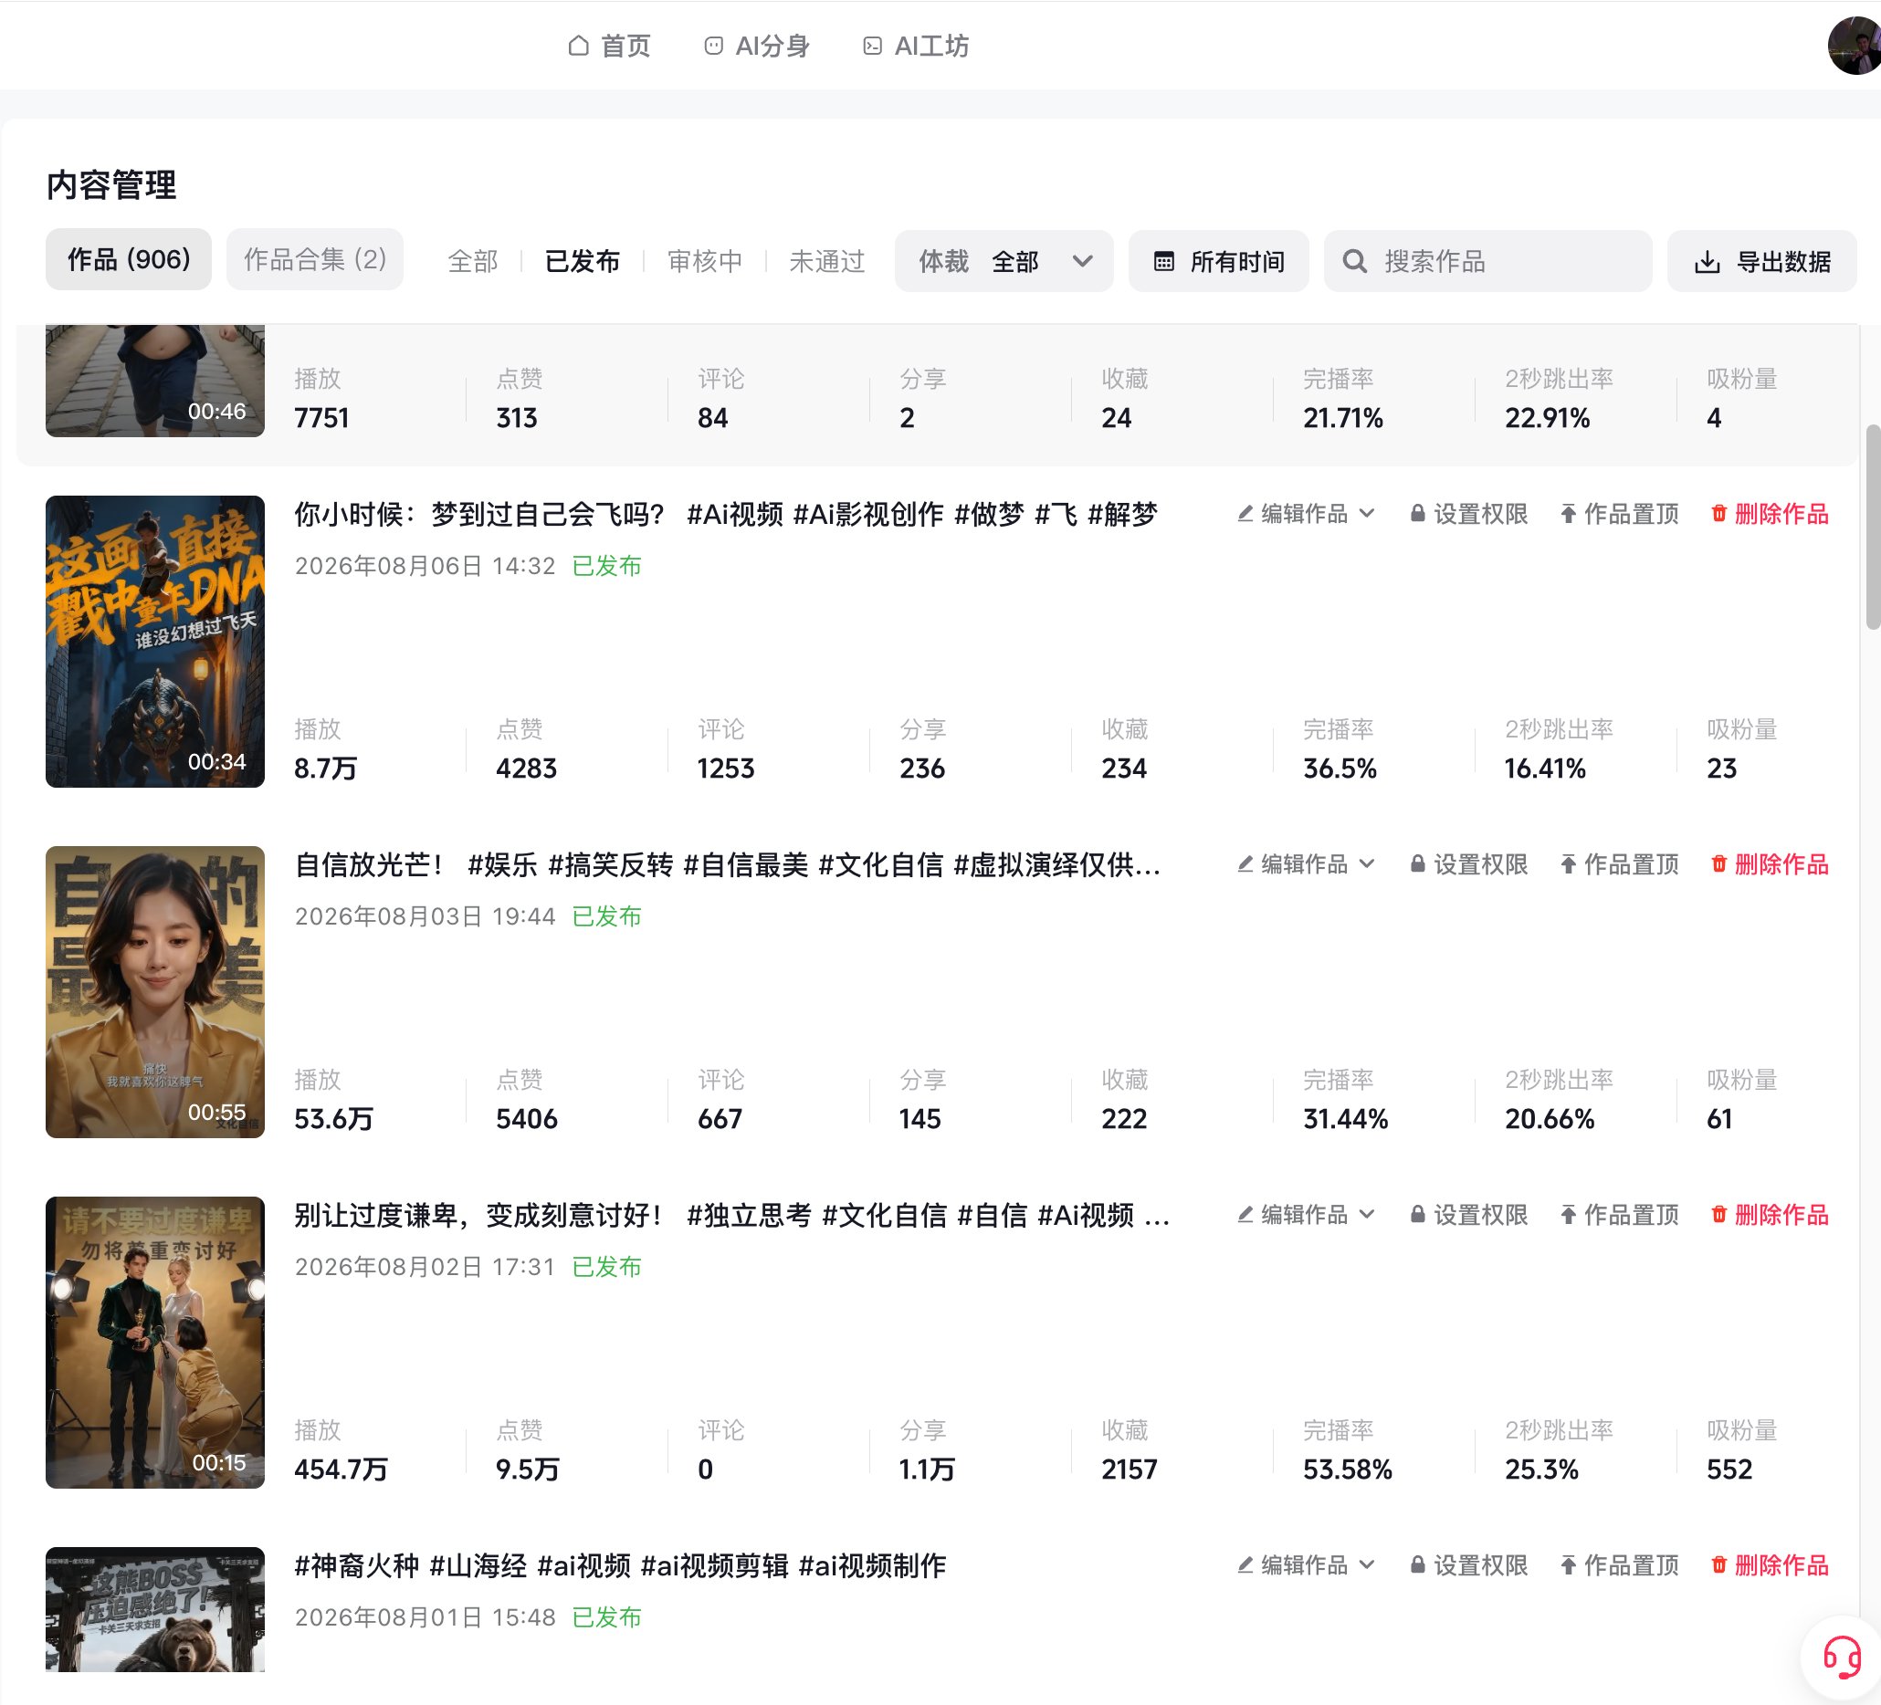The height and width of the screenshot is (1705, 1881).
Task: Click the page vertical scrollbar thumb
Action: (x=1872, y=527)
